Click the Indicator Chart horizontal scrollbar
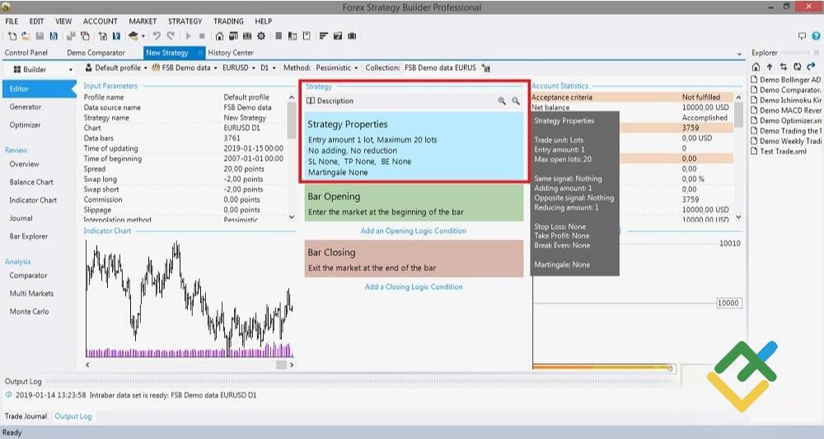The height and width of the screenshot is (439, 824). [189, 364]
